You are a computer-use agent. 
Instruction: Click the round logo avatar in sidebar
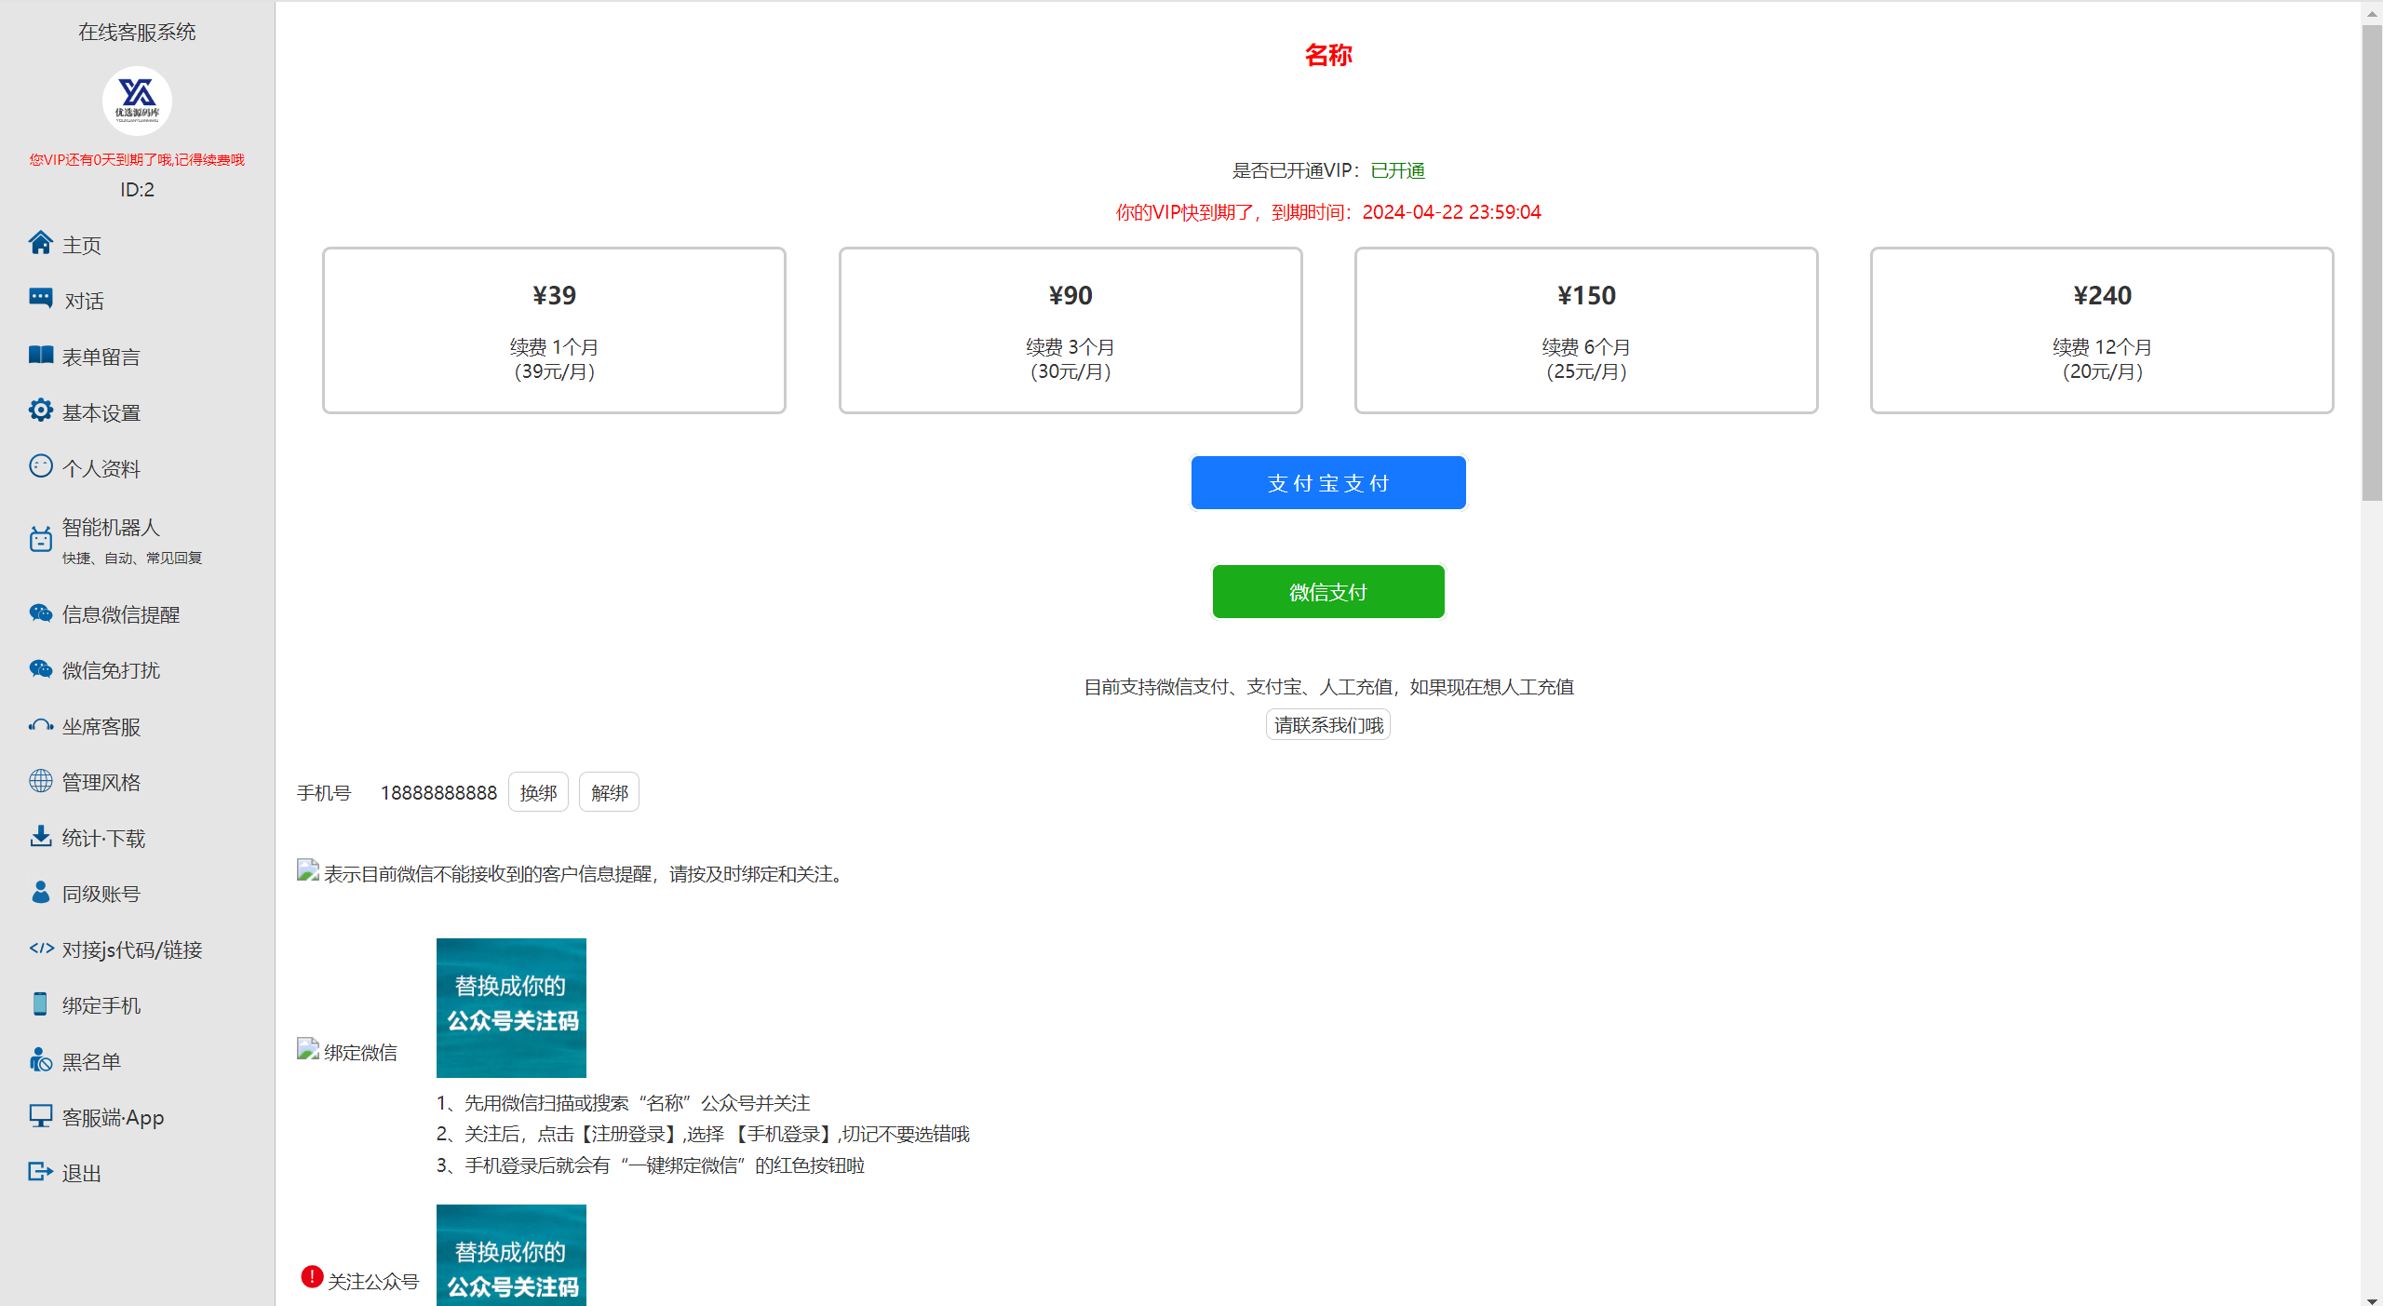pyautogui.click(x=137, y=101)
